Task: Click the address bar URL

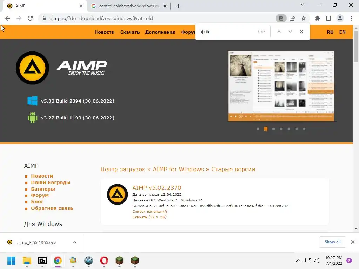Action: coord(101,18)
